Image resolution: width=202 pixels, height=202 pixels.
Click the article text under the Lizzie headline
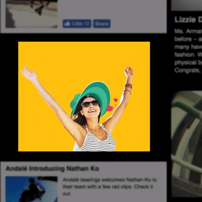pyautogui.click(x=188, y=51)
